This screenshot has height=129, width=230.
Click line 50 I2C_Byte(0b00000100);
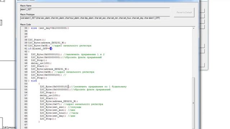tap(46, 75)
